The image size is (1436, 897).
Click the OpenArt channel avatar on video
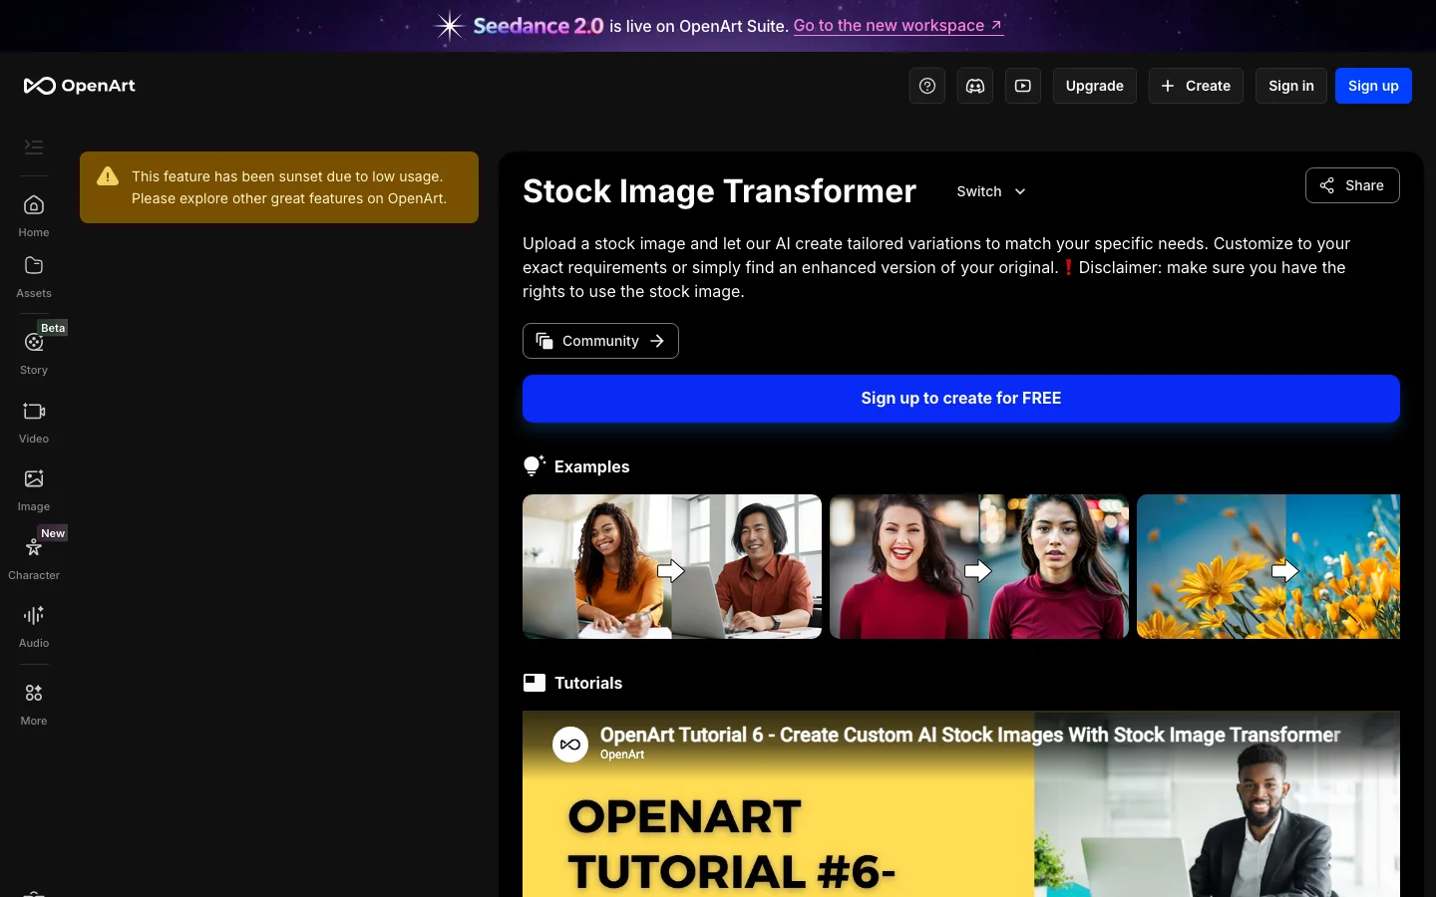tap(570, 744)
